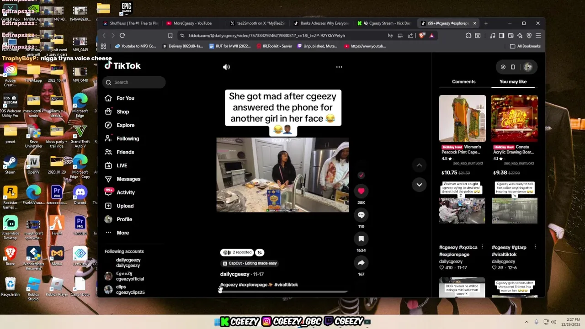Switch to MoreCgeezy - YouTube tab
The height and width of the screenshot is (329, 585).
pyautogui.click(x=192, y=23)
